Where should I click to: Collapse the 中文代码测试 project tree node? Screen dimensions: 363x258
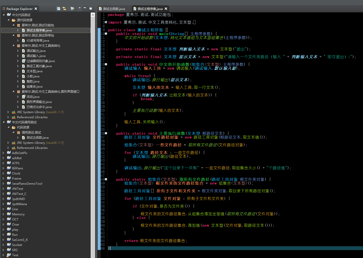[x=4, y=15]
